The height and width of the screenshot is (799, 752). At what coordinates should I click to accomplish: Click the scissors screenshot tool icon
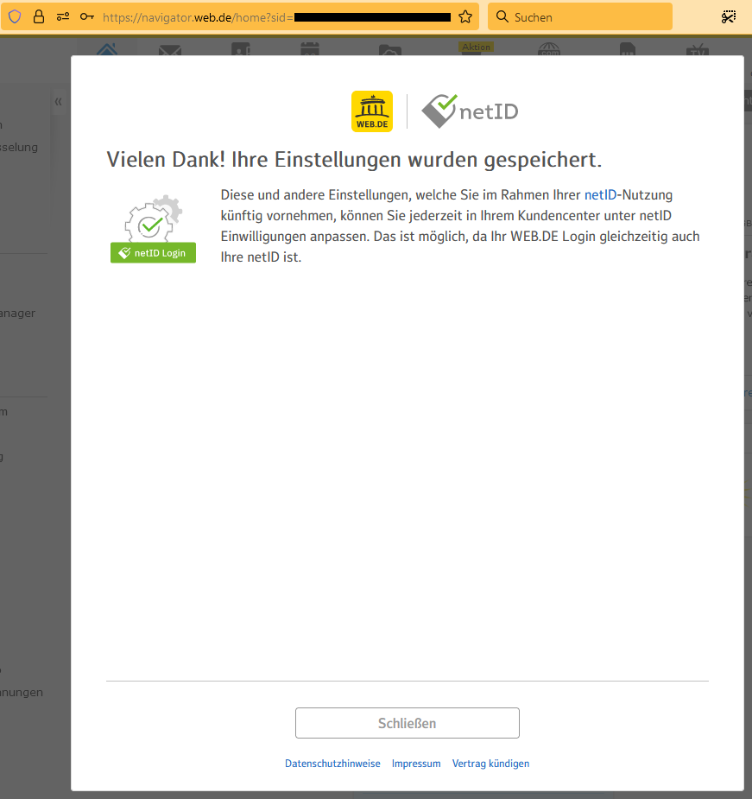pos(729,16)
